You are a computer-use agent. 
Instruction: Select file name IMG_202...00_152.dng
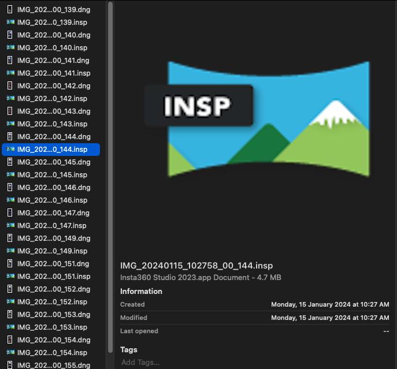54,289
